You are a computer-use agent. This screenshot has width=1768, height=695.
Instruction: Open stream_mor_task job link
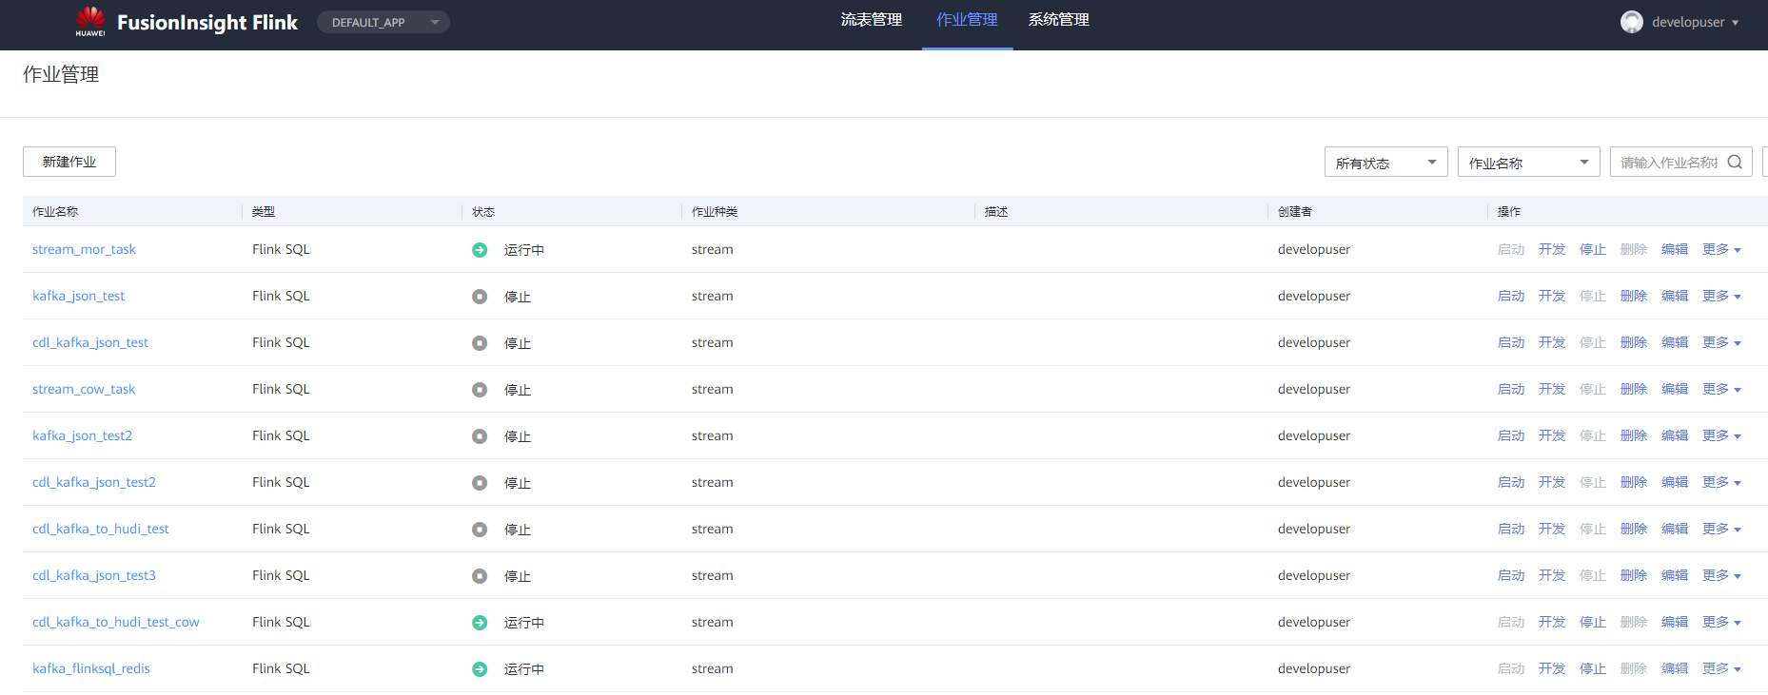pos(84,249)
